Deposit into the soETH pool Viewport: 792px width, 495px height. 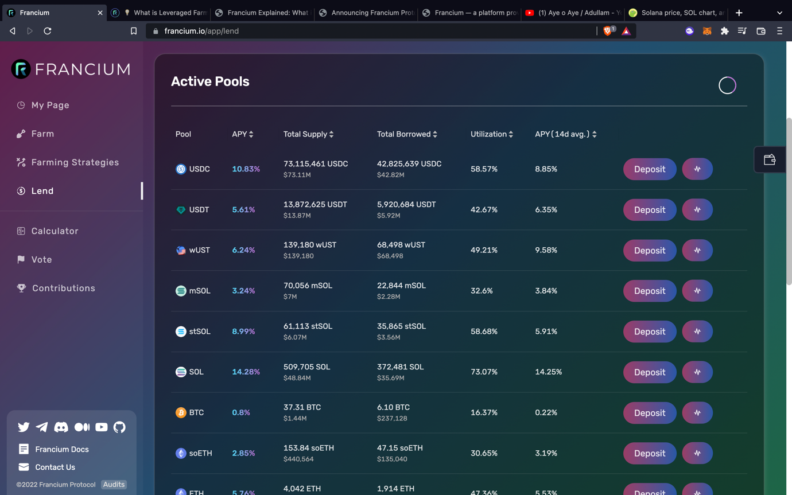tap(650, 453)
